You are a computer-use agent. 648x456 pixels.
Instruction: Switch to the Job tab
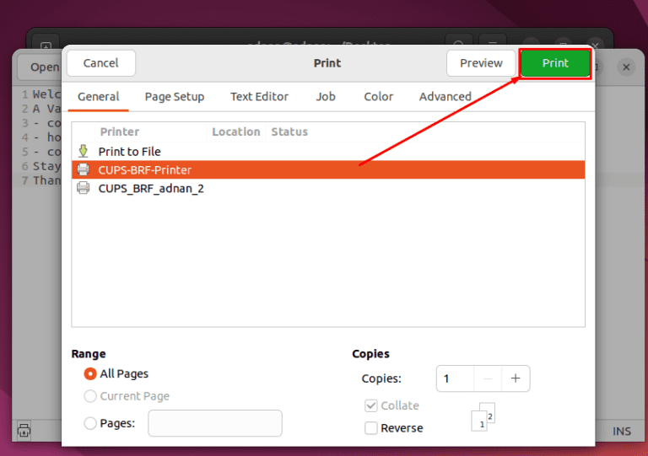326,97
